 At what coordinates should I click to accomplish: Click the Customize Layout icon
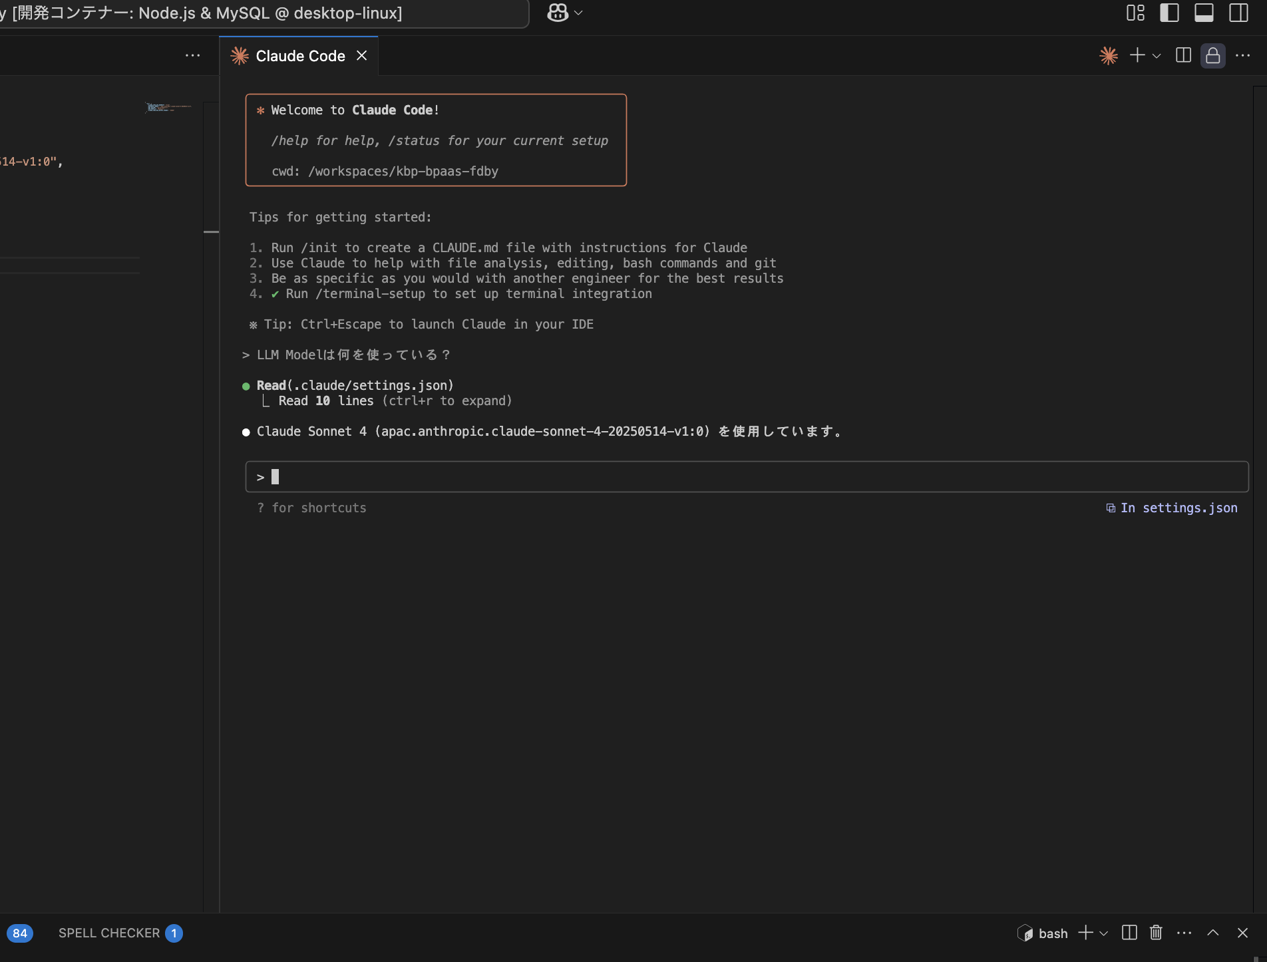pyautogui.click(x=1135, y=13)
